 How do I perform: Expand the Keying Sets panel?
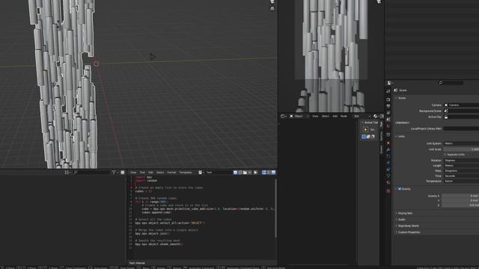404,213
